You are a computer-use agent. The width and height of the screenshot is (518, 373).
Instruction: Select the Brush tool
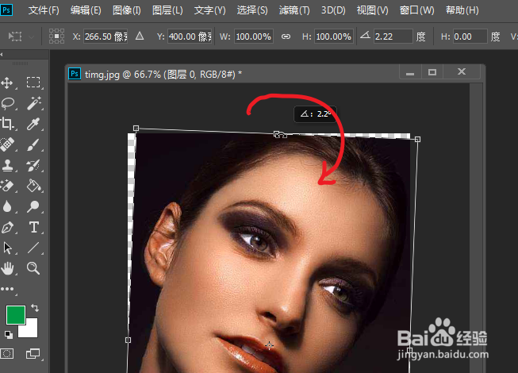coord(33,144)
